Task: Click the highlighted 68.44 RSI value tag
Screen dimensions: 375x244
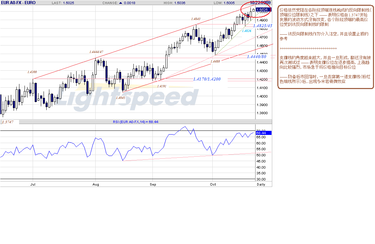Action: coord(263,133)
